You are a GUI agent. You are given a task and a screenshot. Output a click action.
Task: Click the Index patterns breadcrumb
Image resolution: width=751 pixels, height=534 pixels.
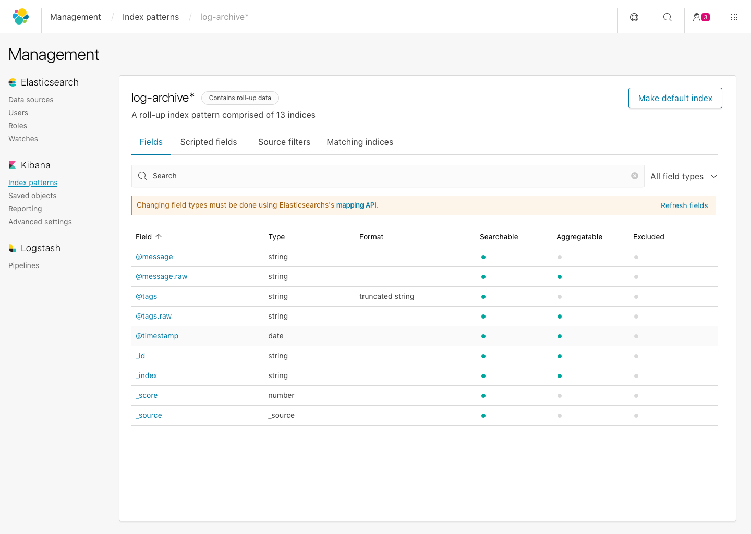pos(151,17)
